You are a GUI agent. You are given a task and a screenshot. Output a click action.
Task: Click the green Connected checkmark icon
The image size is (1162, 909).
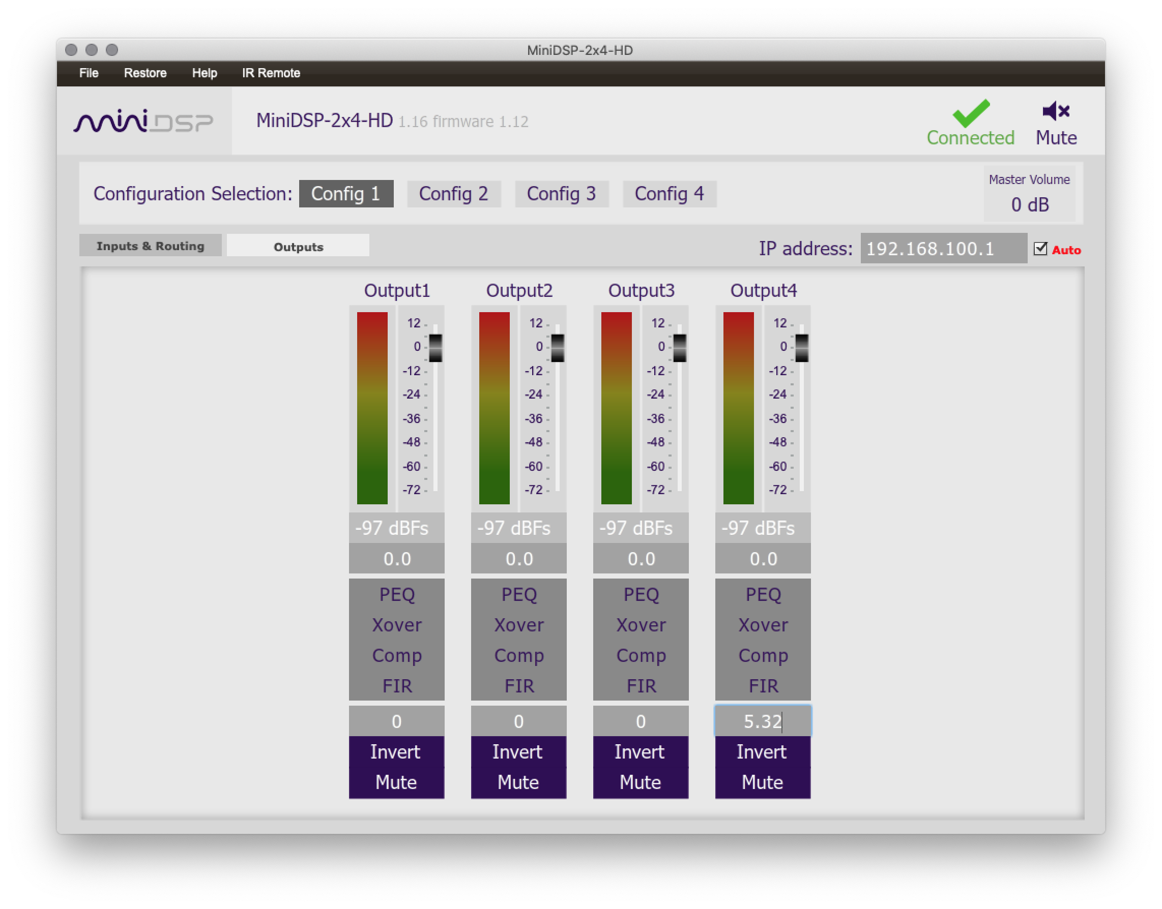pos(971,113)
